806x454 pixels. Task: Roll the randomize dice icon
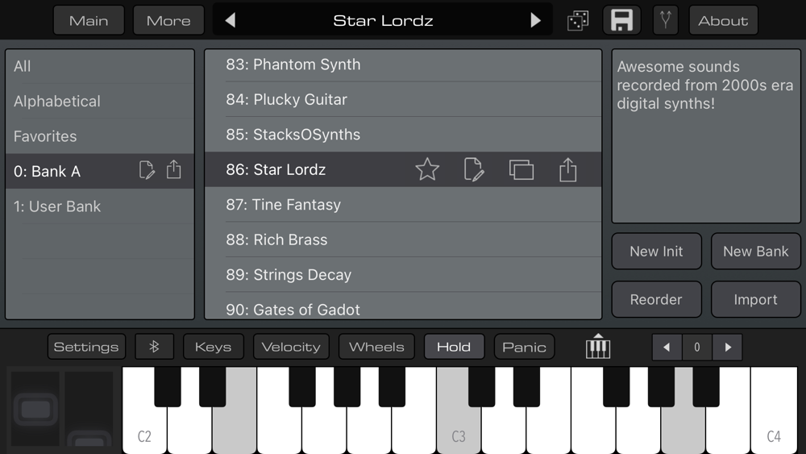tap(578, 21)
